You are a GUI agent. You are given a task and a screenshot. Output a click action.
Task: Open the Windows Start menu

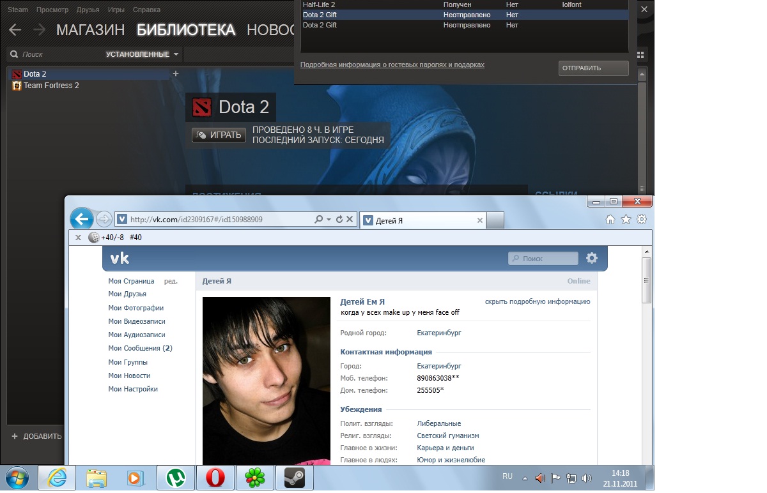tap(17, 478)
